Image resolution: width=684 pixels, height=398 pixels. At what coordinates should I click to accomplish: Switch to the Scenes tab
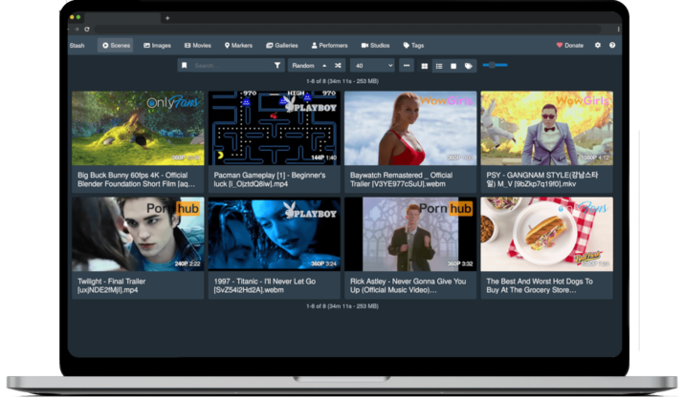pyautogui.click(x=116, y=45)
